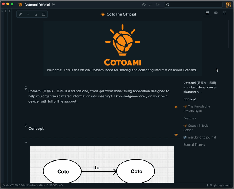234x189 pixels.
Task: Toggle the pin on the Concept coto
Action: pos(25,125)
